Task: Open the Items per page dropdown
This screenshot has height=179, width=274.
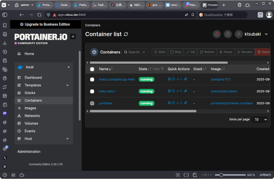Action: pyautogui.click(x=259, y=120)
